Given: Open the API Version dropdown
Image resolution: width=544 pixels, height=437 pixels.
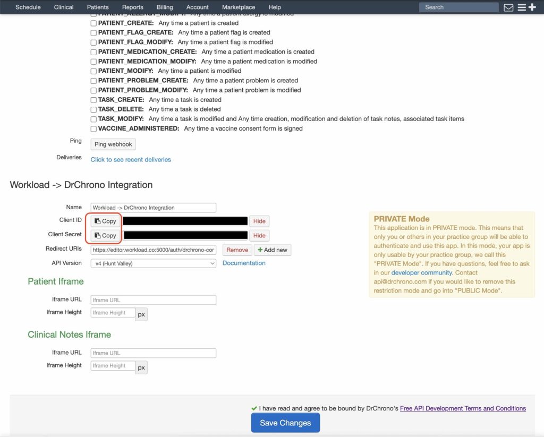Looking at the screenshot, I should point(154,263).
